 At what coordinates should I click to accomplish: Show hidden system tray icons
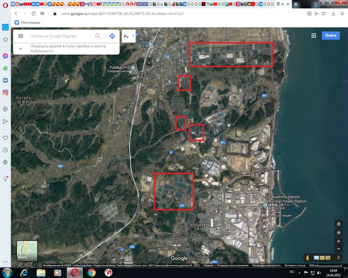(x=299, y=273)
